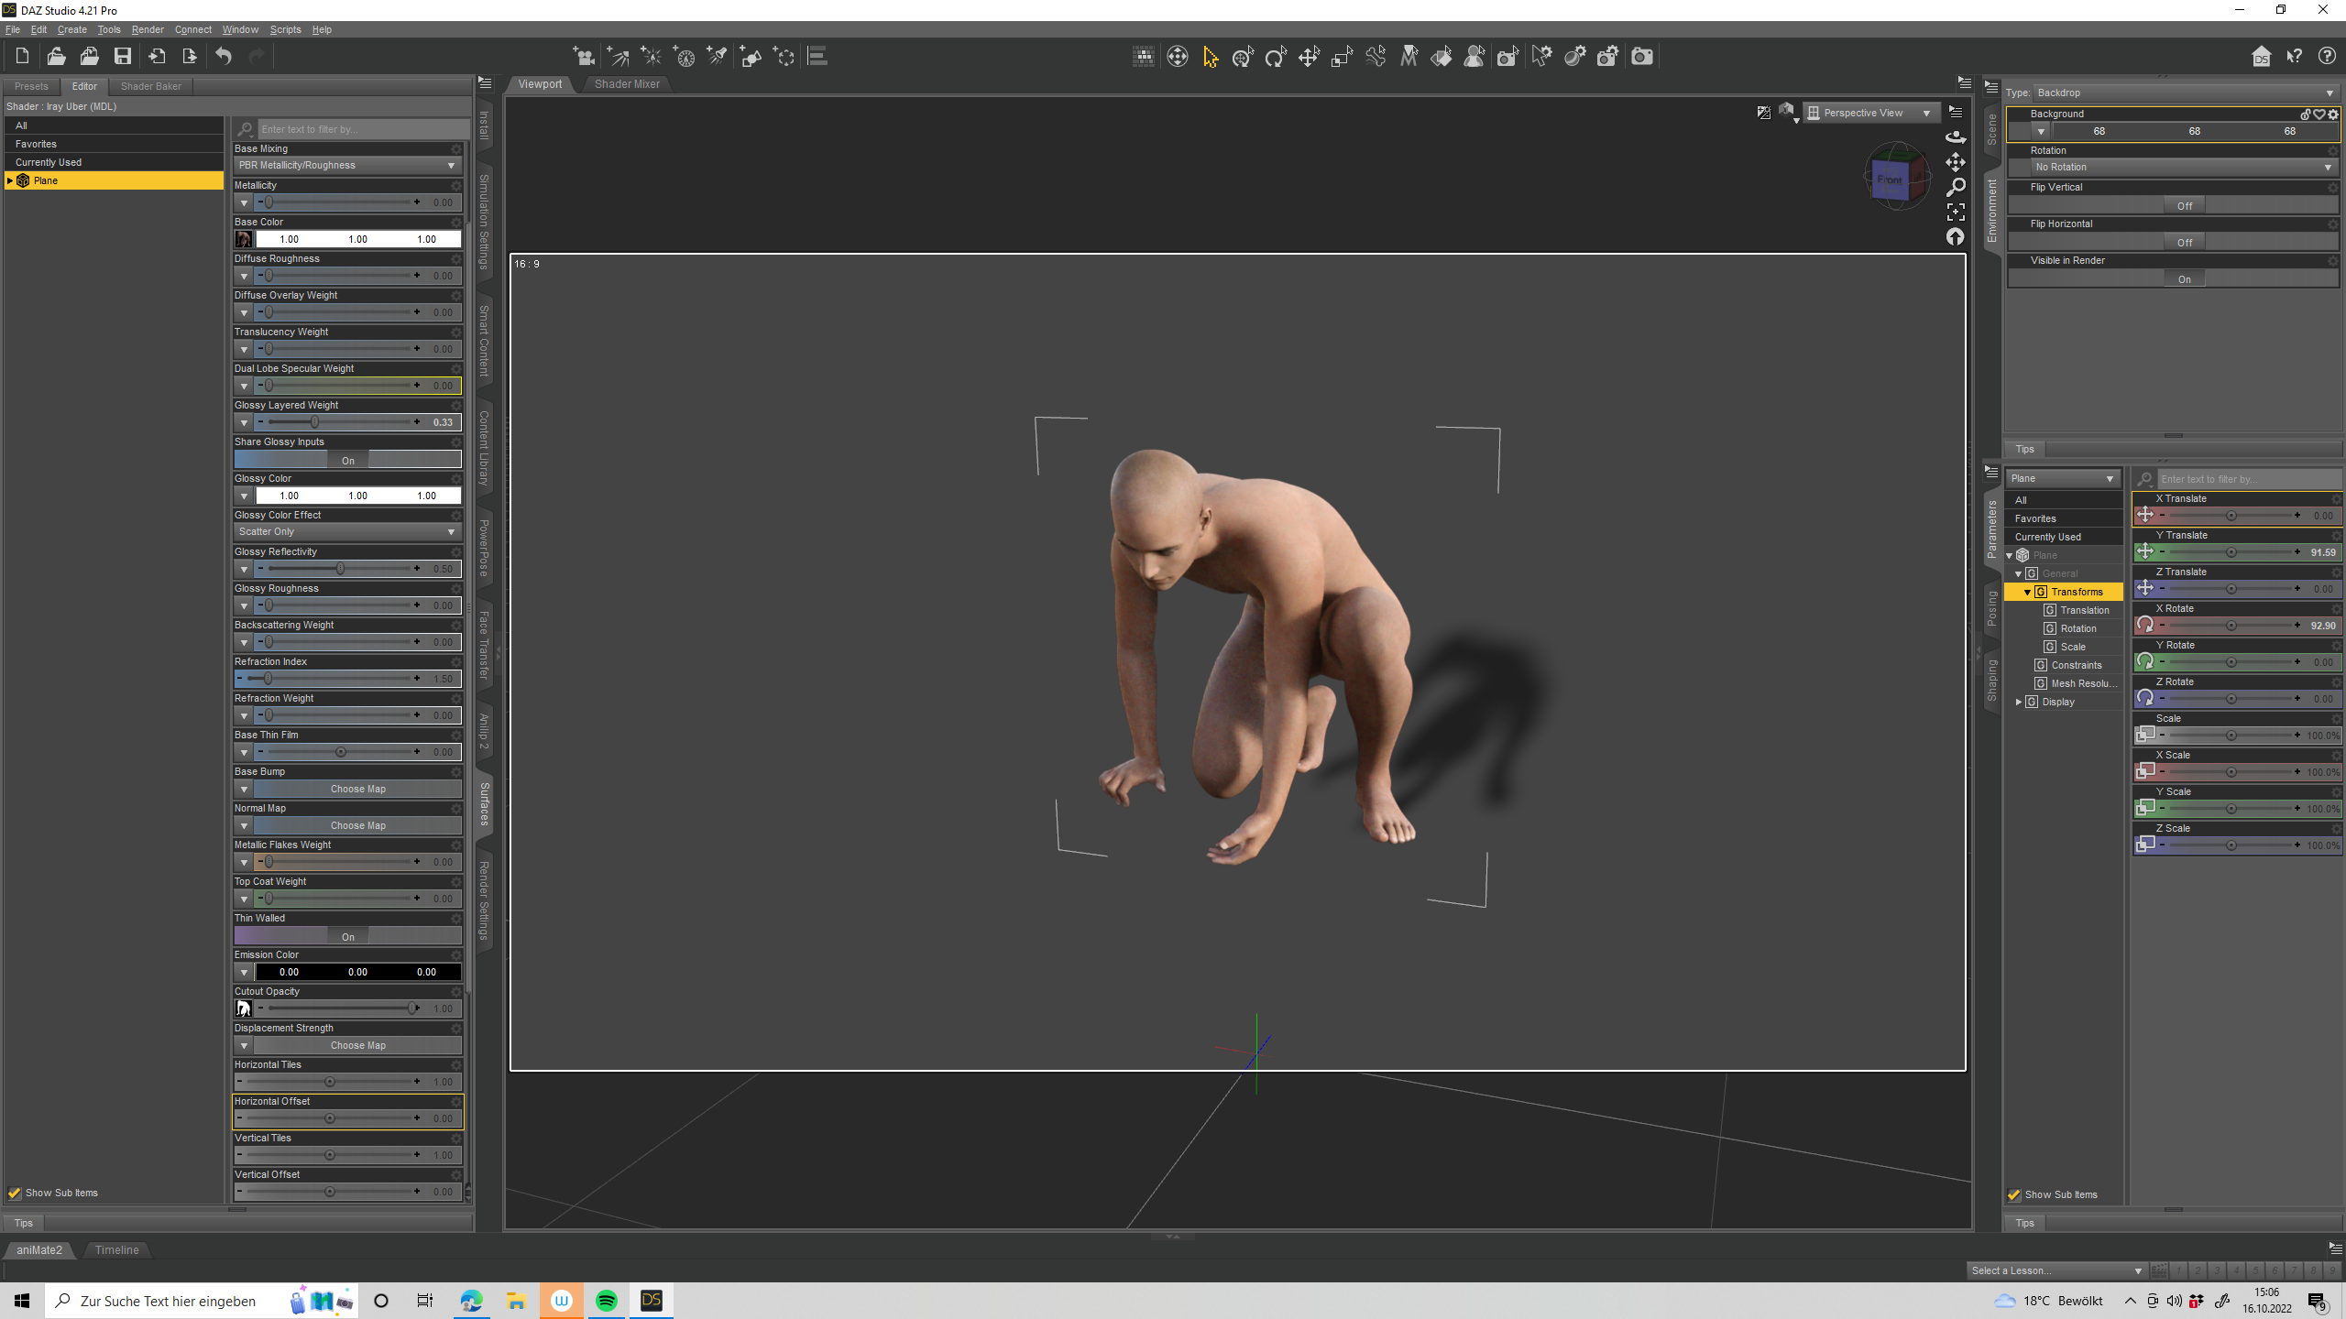
Task: Click the Save file toolbar icon
Action: coord(122,57)
